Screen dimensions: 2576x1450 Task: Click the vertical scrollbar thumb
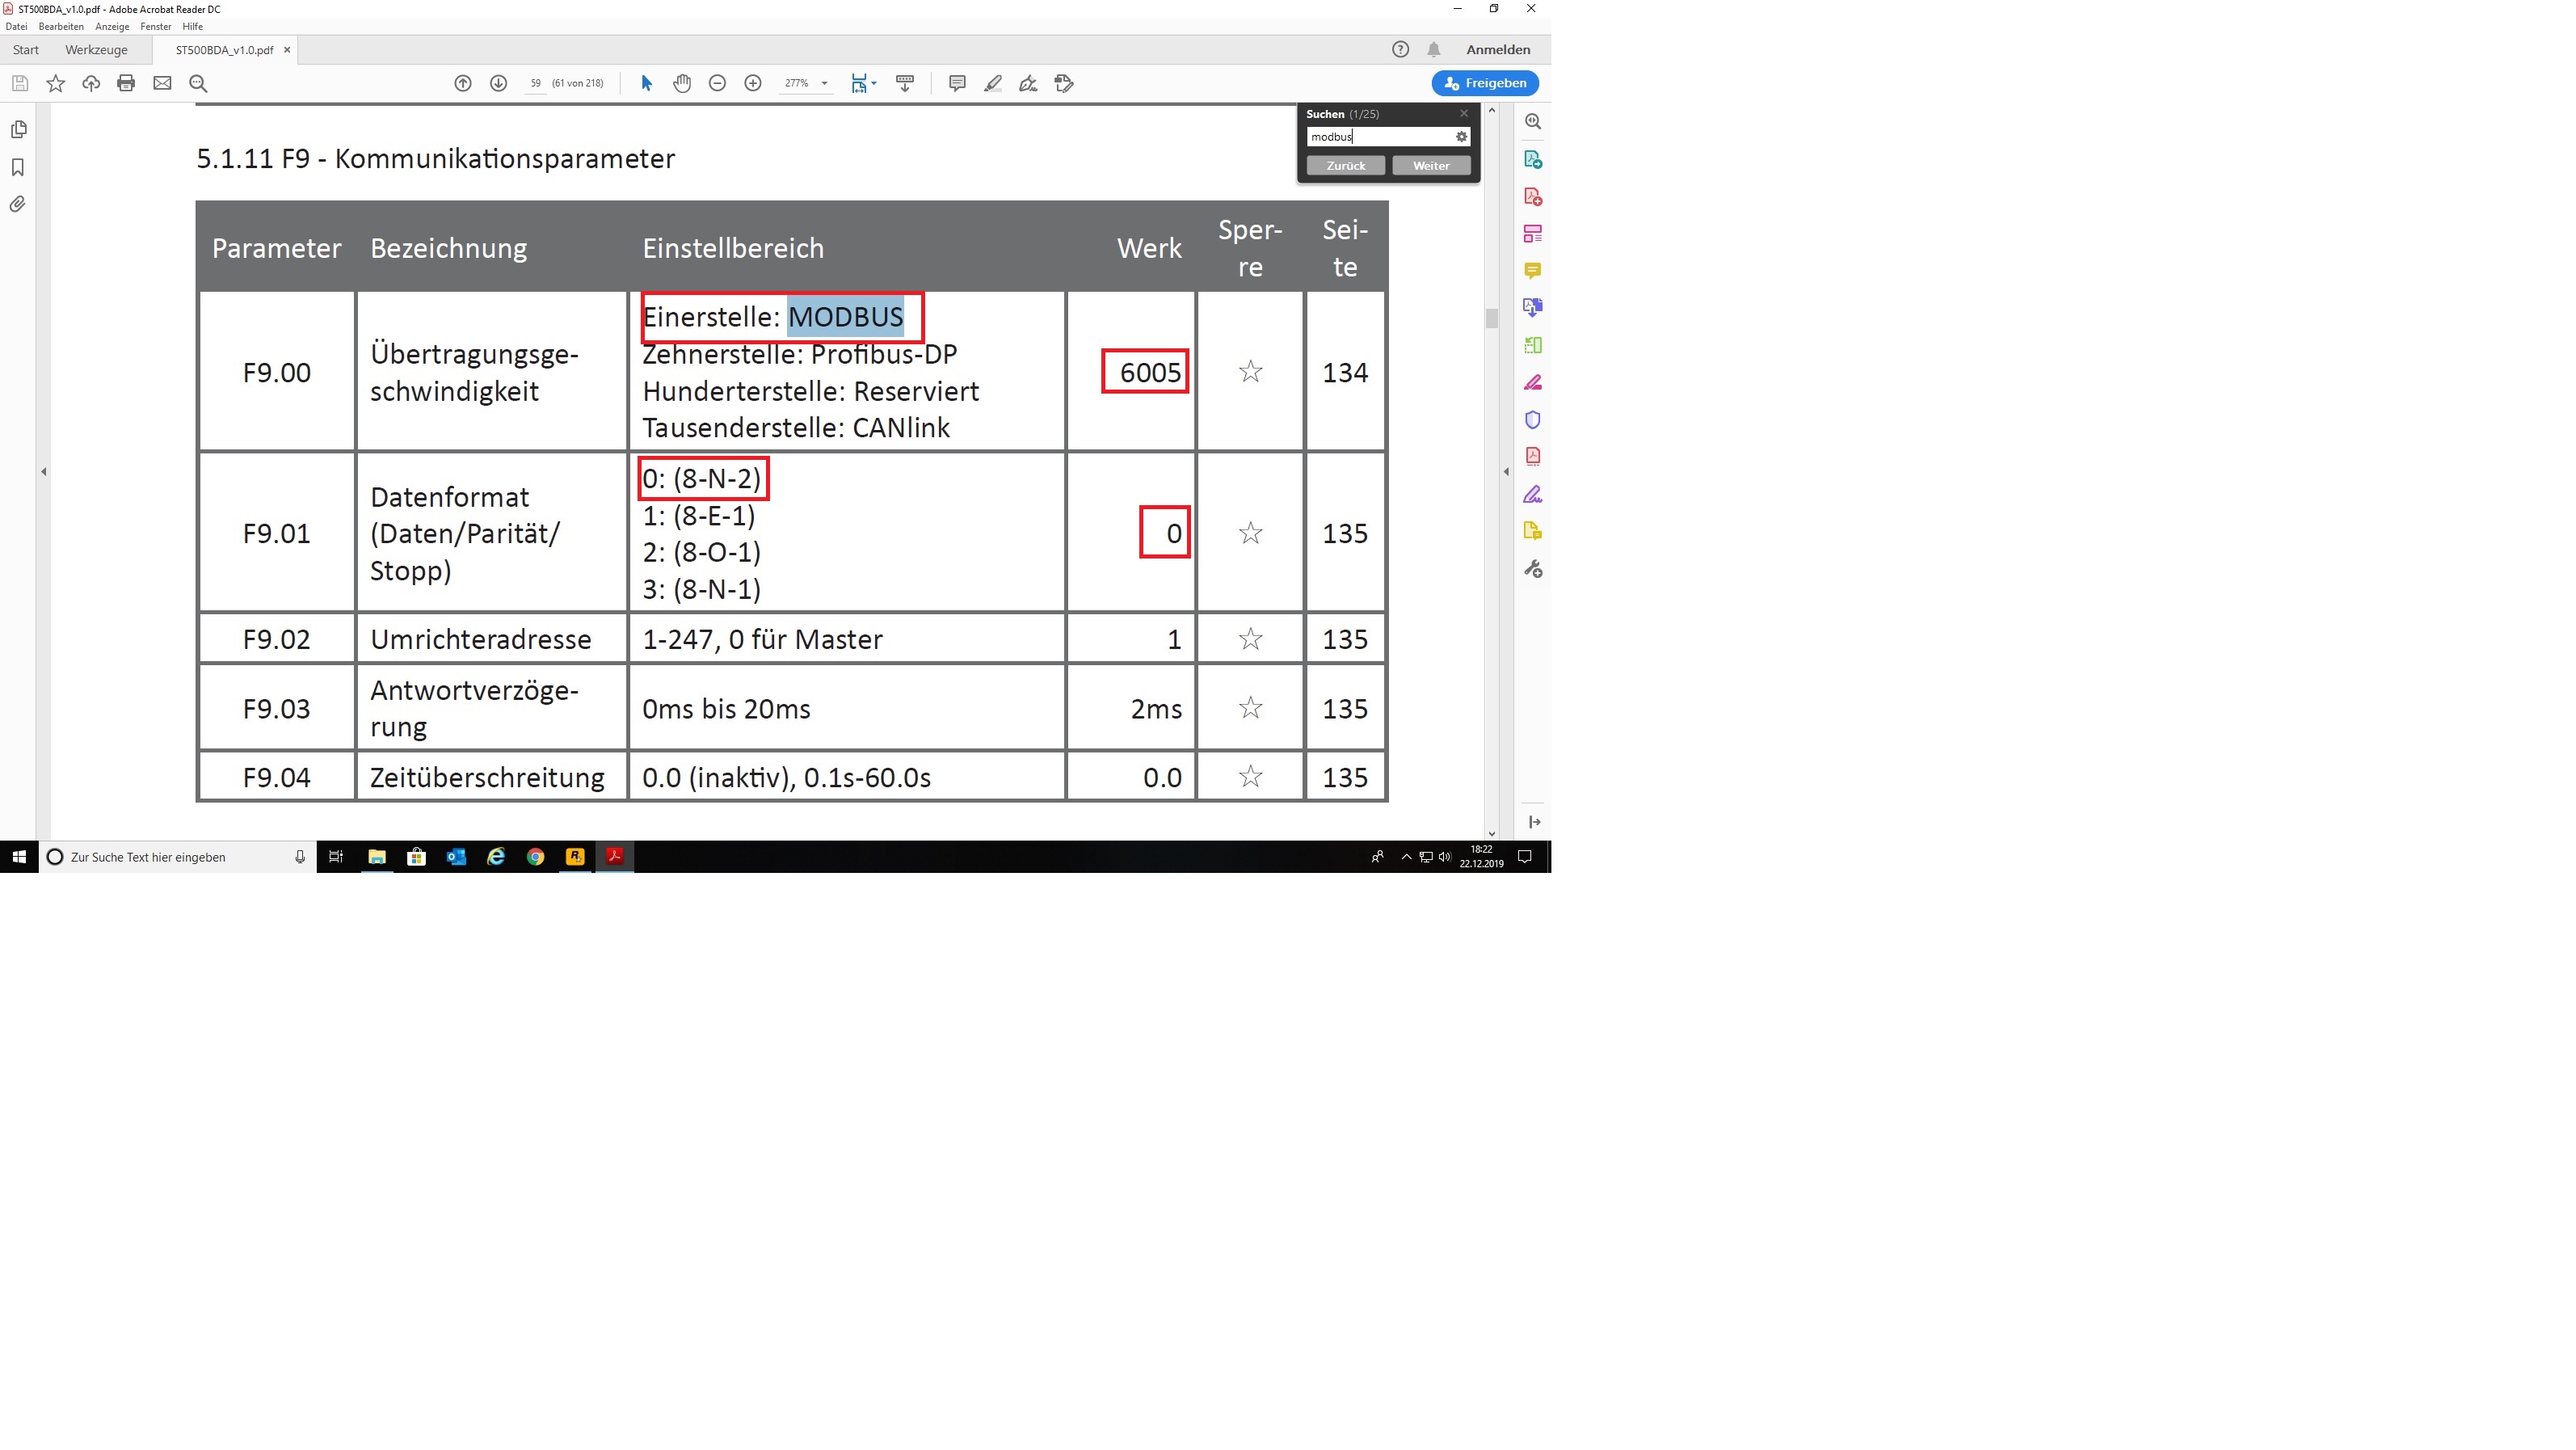click(1492, 318)
